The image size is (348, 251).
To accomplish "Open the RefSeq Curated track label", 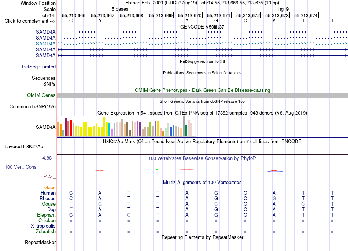I will click(x=38, y=67).
